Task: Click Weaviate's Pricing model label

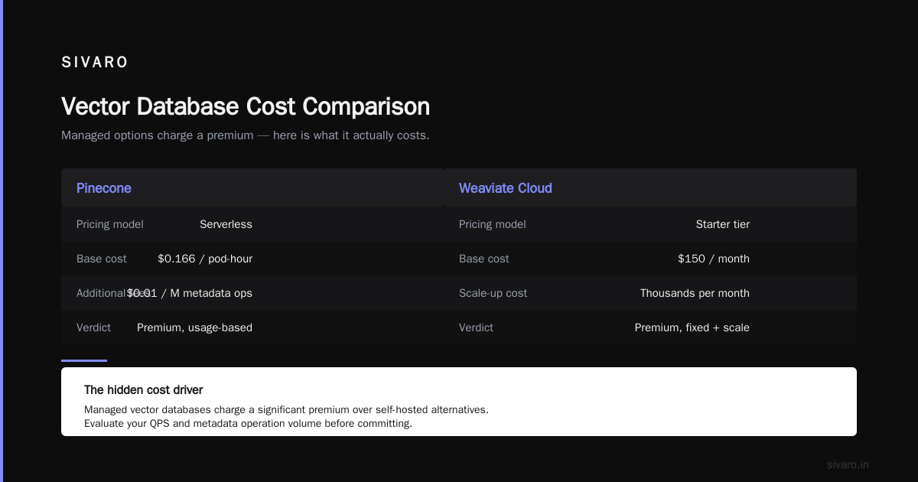Action: [493, 224]
